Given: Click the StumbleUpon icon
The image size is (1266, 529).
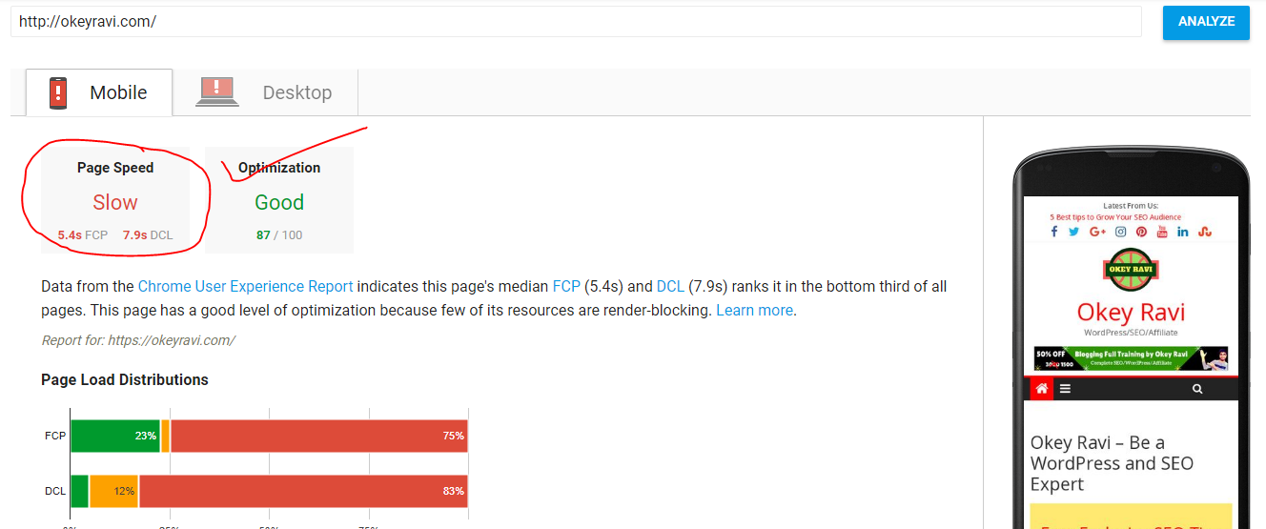Looking at the screenshot, I should (1205, 232).
